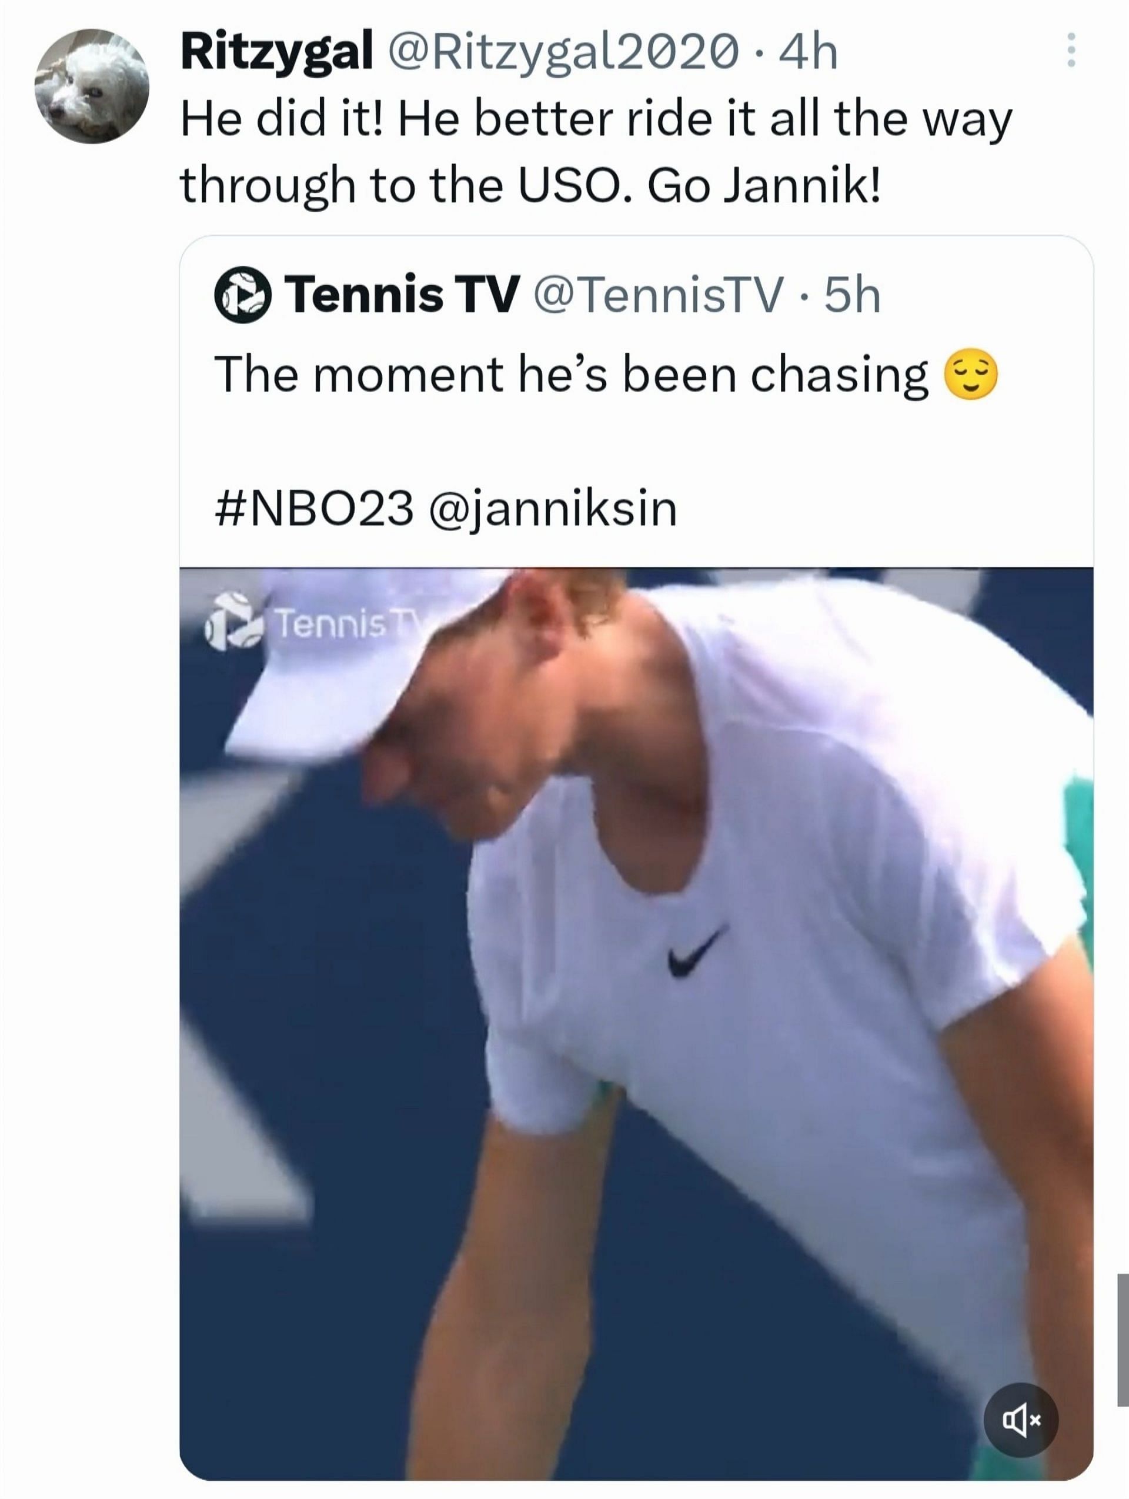This screenshot has width=1129, height=1499.
Task: Follow the #NBO23 hashtag
Action: pos(313,508)
